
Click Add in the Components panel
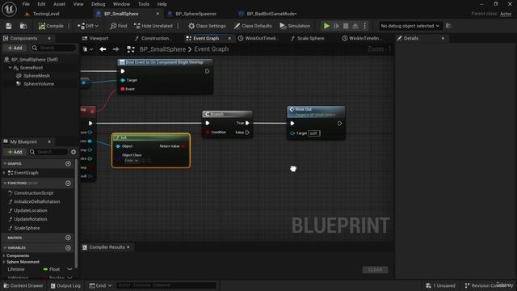tap(15, 48)
